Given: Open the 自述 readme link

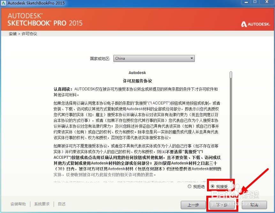Looking at the screenshot, I should coord(62,204).
